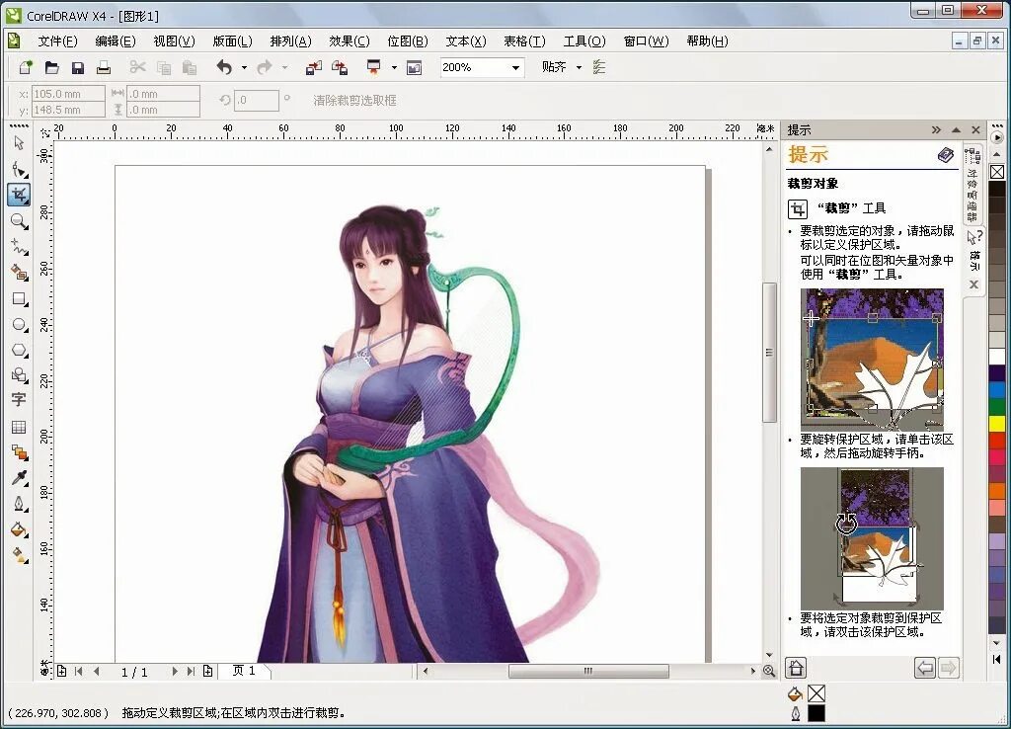Screen dimensions: 1011x729
Task: Open the 工具(O) menu
Action: [x=584, y=41]
